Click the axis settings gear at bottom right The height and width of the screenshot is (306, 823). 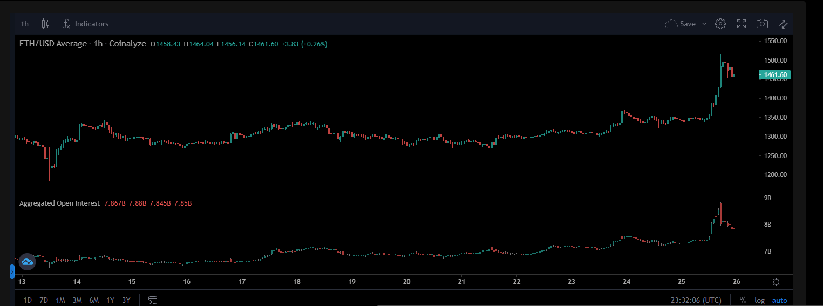tap(776, 282)
